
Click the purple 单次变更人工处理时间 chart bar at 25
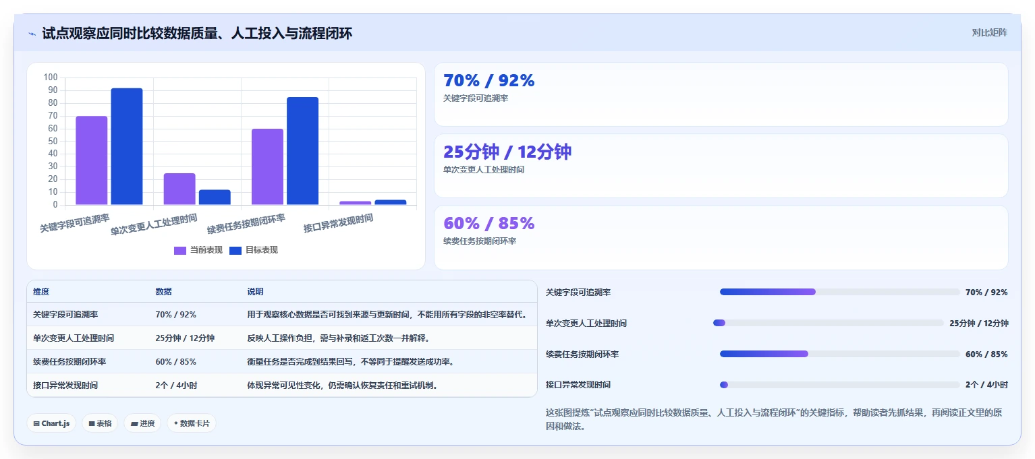pyautogui.click(x=179, y=189)
